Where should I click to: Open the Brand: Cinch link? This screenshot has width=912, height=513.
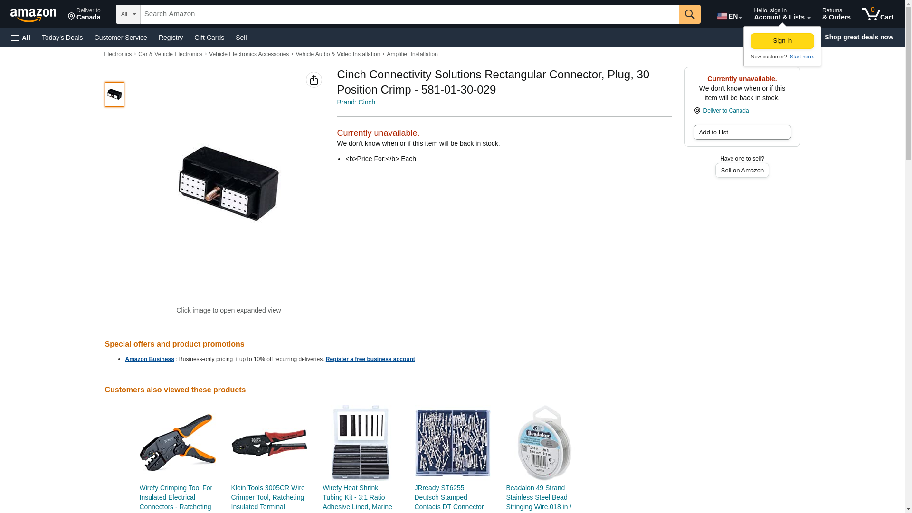(356, 102)
